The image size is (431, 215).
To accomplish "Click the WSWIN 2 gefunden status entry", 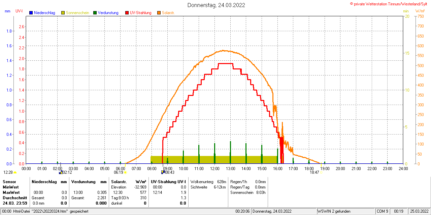I will click(334, 211).
